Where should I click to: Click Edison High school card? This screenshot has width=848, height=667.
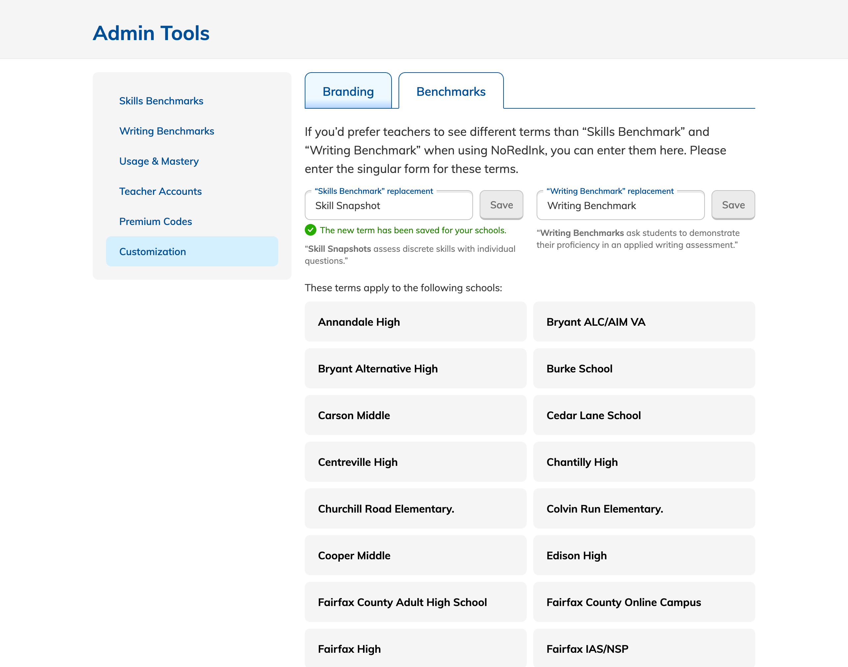[x=643, y=555]
